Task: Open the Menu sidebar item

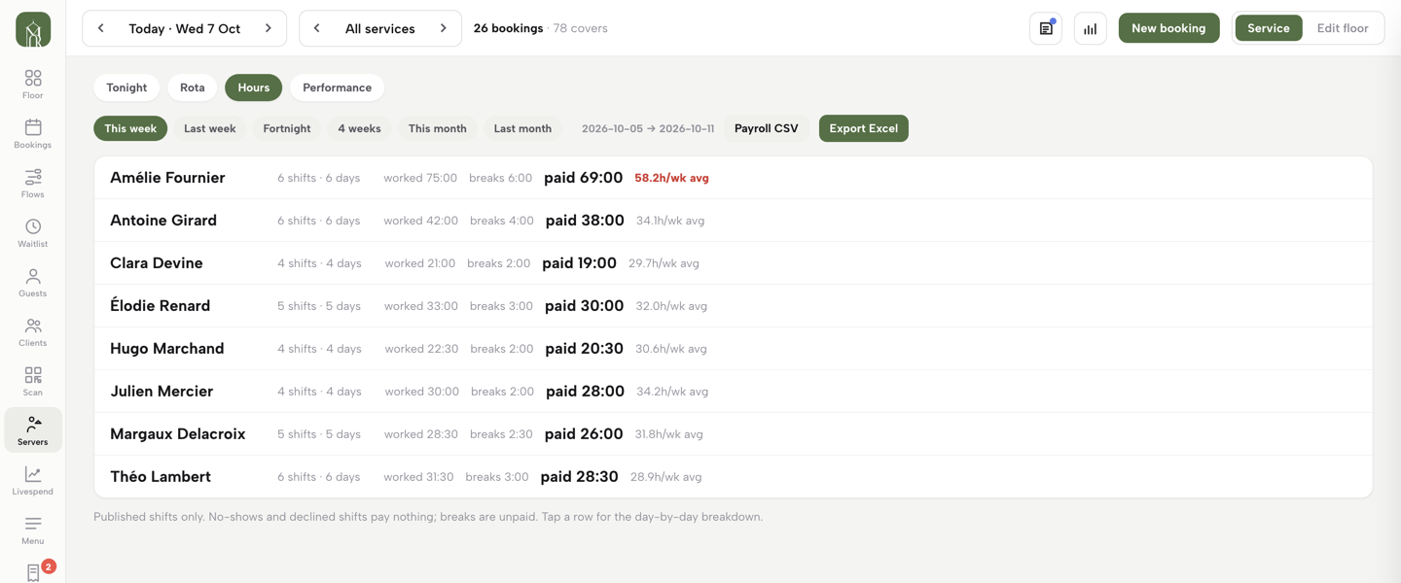Action: [x=33, y=531]
